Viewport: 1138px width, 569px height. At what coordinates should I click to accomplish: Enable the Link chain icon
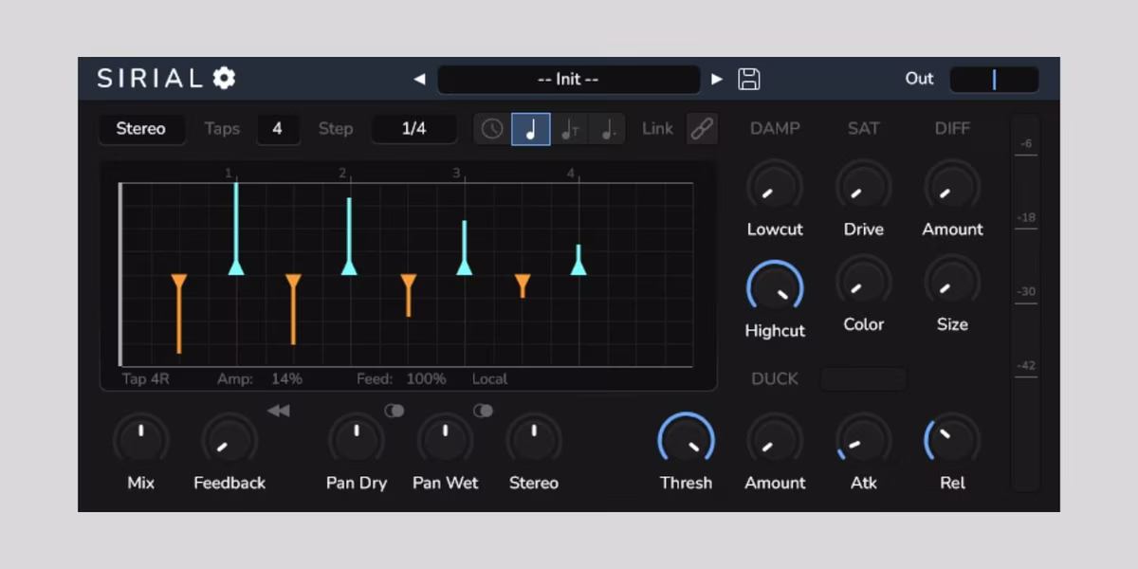point(701,128)
